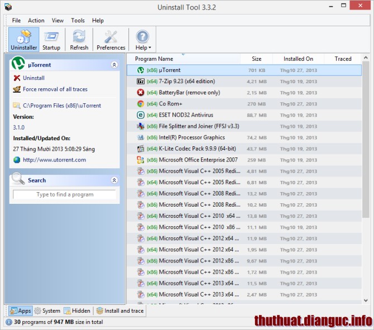Sort by the Installed On column header
The image size is (374, 330).
pos(298,59)
